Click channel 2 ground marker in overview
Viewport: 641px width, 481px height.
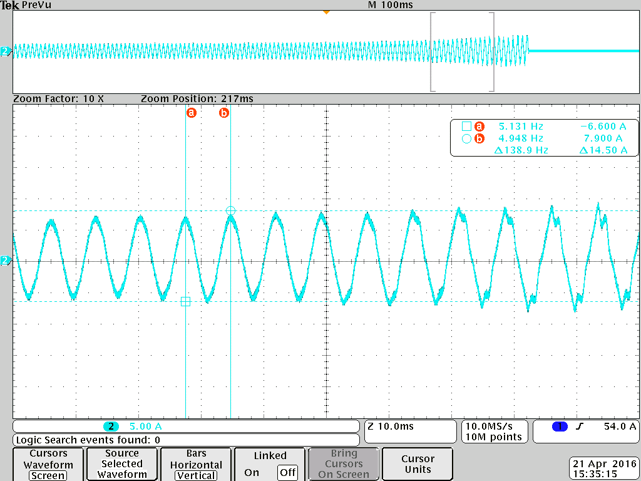click(x=5, y=51)
